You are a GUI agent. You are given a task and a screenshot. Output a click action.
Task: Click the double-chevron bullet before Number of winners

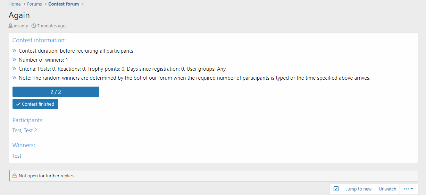(x=15, y=60)
